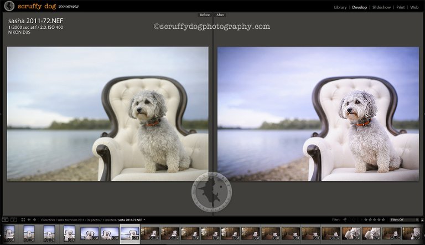Image resolution: width=425 pixels, height=245 pixels.
Task: Select main window display button 1
Action: (x=5, y=220)
